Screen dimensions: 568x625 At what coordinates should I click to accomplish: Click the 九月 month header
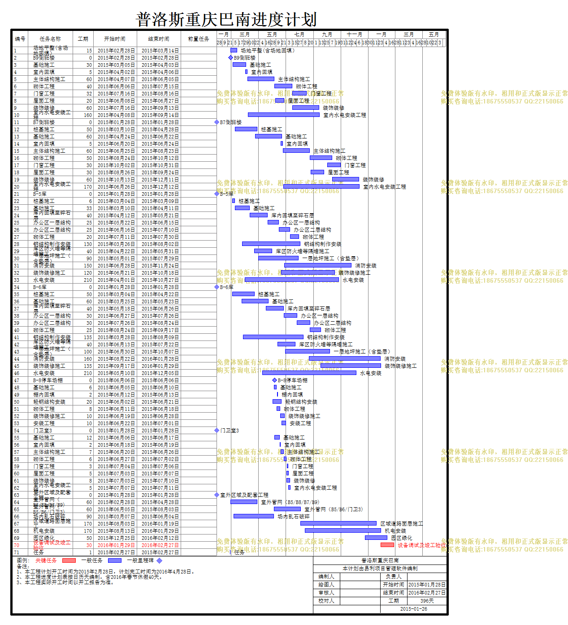coord(327,34)
